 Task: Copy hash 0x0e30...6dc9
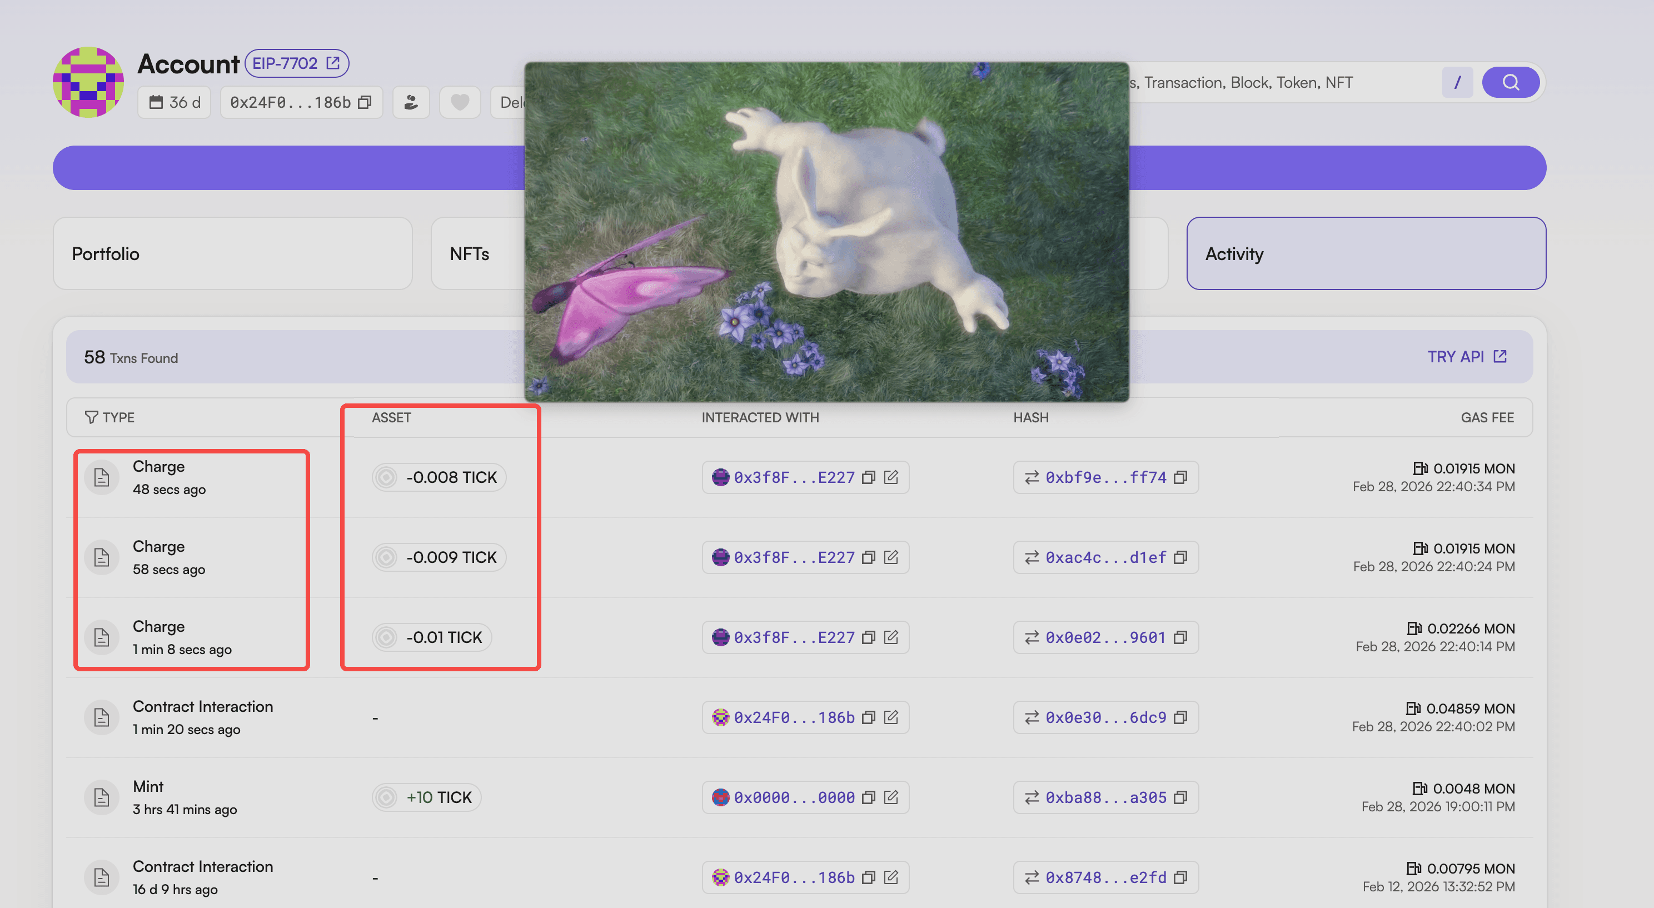pos(1180,717)
